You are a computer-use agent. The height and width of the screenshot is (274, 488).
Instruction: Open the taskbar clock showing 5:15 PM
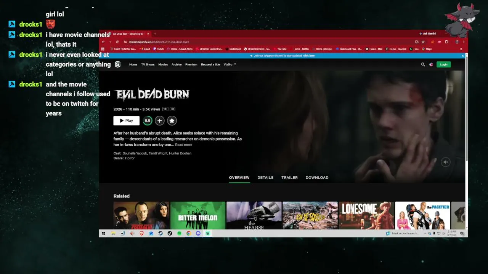click(x=451, y=233)
